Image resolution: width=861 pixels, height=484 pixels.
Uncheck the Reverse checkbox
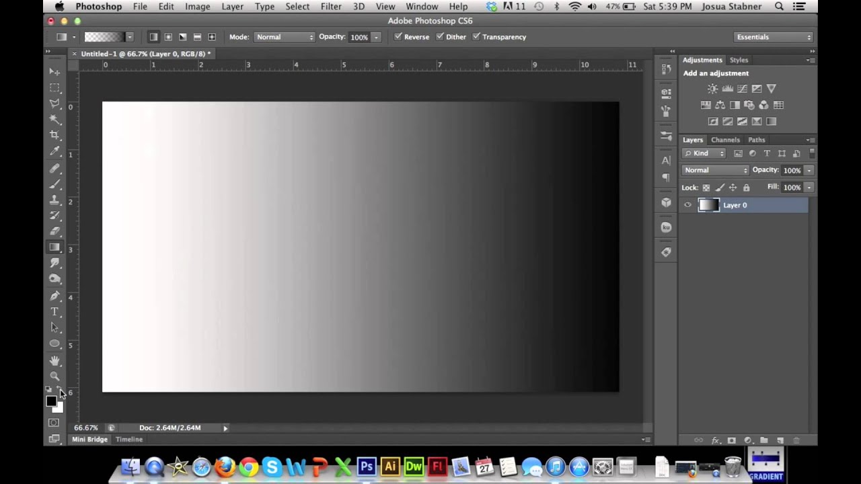click(398, 36)
